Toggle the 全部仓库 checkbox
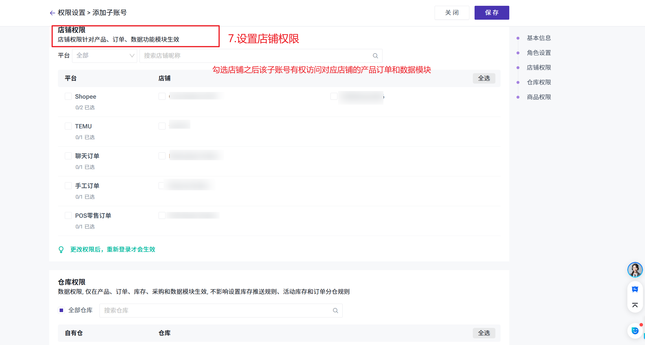The width and height of the screenshot is (645, 345). point(61,310)
